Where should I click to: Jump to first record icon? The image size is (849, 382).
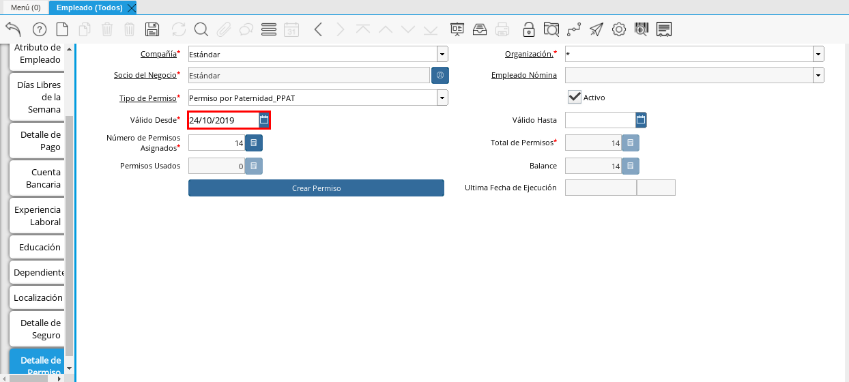(363, 29)
